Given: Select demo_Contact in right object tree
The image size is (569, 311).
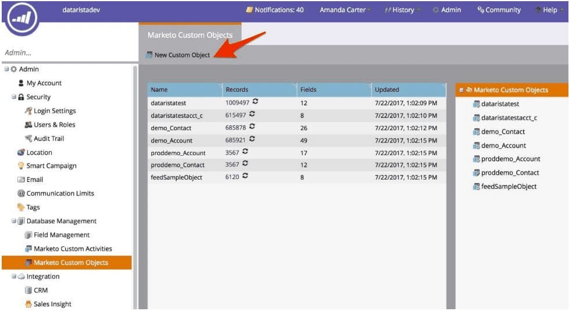Looking at the screenshot, I should 503,132.
